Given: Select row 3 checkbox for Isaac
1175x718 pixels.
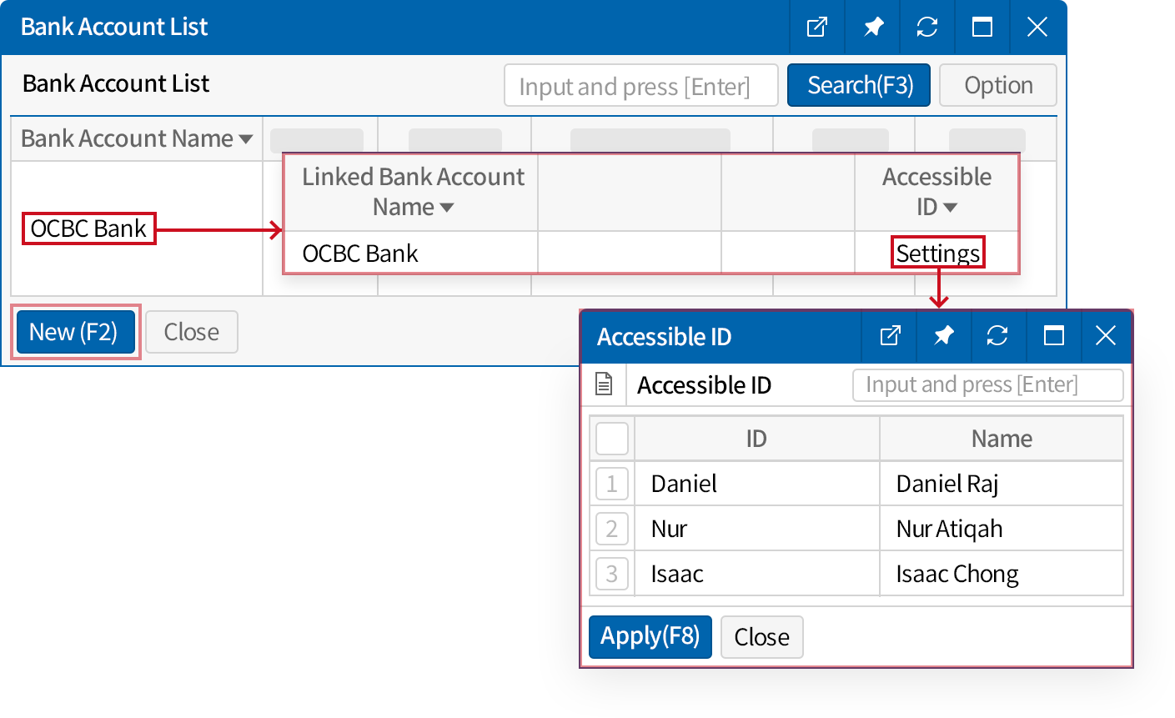Looking at the screenshot, I should [612, 574].
